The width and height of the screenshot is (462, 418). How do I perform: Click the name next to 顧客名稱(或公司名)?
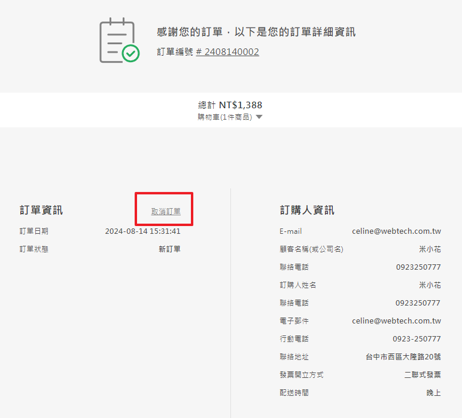(x=430, y=249)
